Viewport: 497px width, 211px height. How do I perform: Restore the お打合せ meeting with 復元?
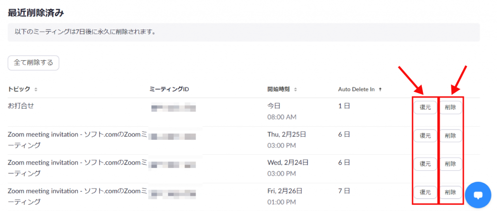point(425,108)
